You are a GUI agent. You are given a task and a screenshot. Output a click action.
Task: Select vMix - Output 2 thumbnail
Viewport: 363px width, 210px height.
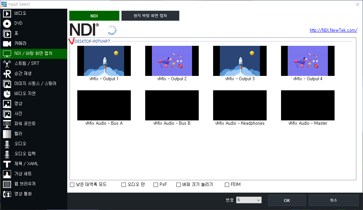(172, 61)
